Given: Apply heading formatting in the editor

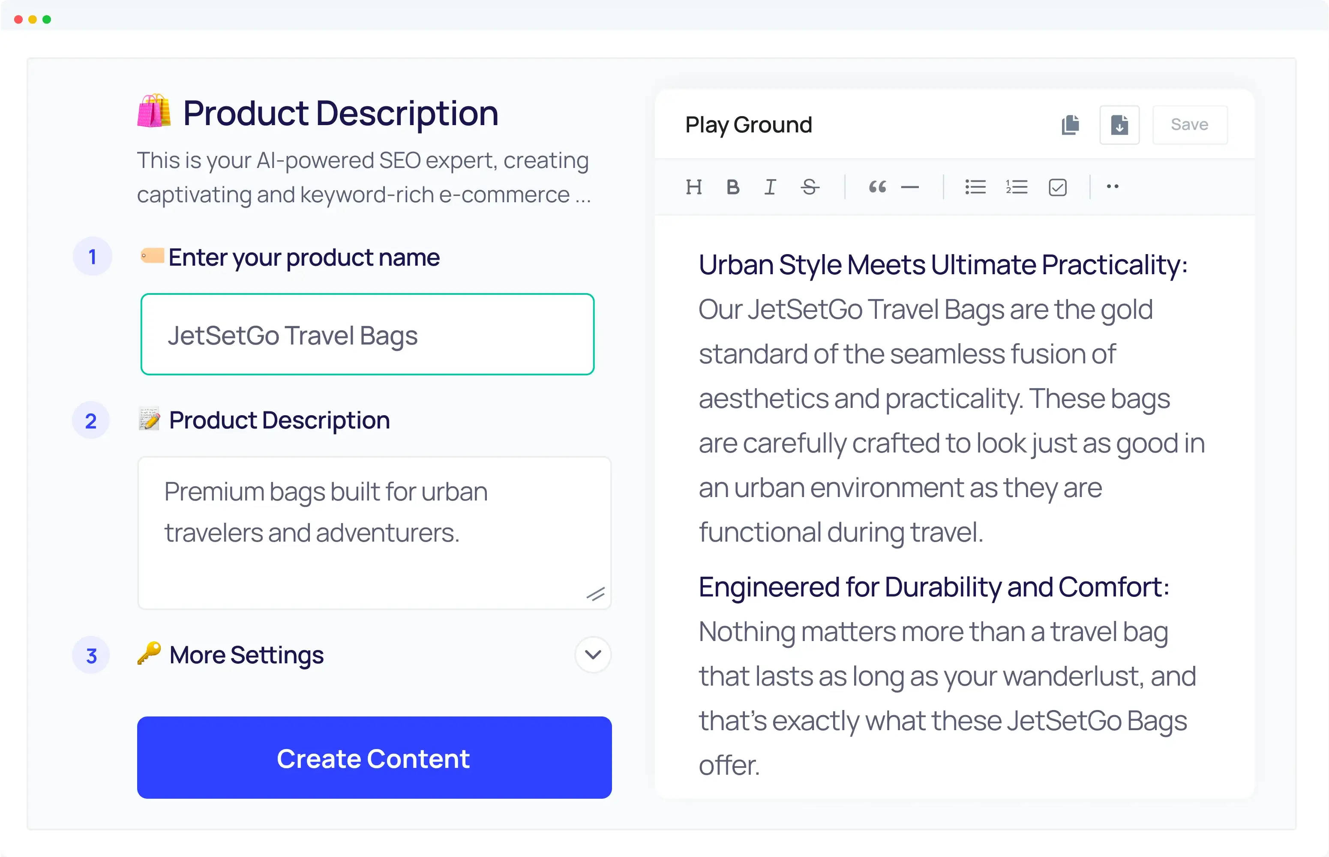Looking at the screenshot, I should point(694,187).
